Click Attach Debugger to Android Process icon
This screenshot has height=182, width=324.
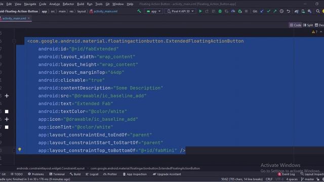pos(240,11)
